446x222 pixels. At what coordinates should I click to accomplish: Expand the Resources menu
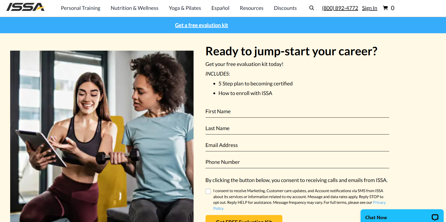point(251,8)
